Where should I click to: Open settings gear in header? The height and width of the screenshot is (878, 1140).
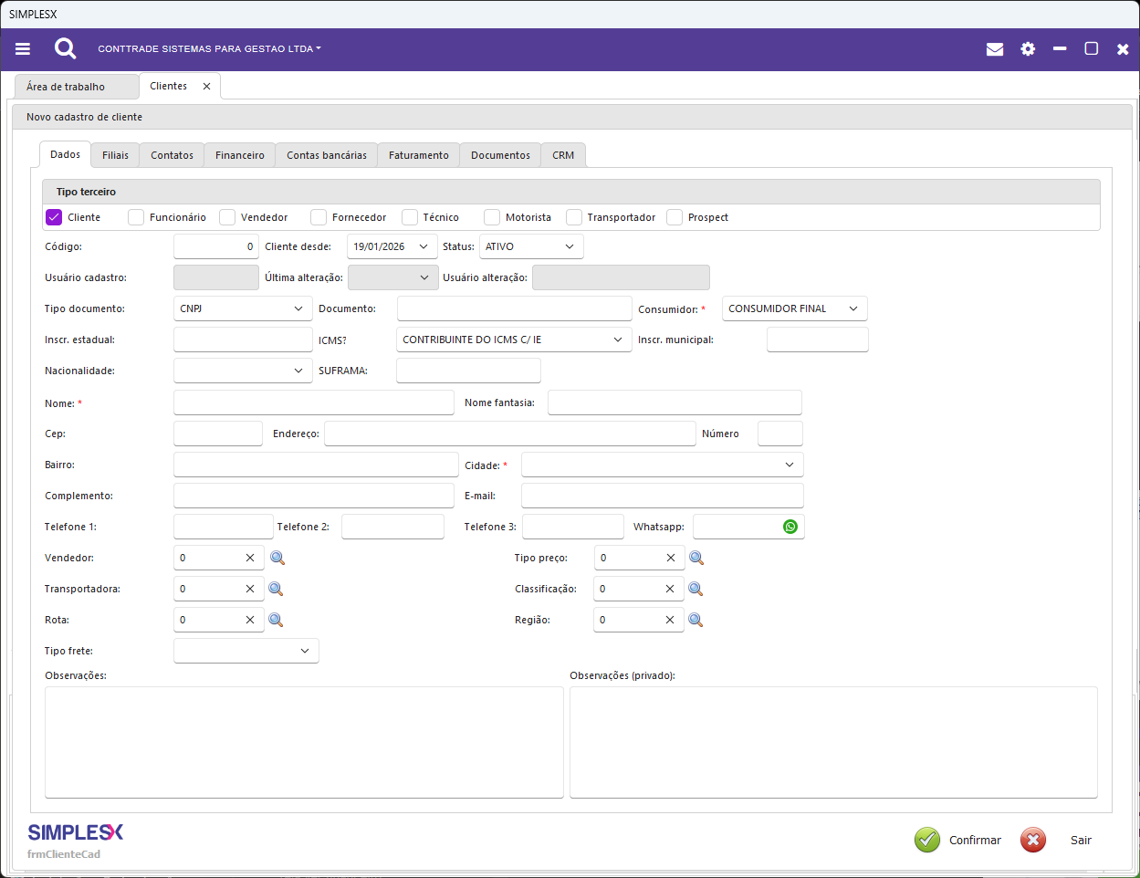tap(1028, 49)
